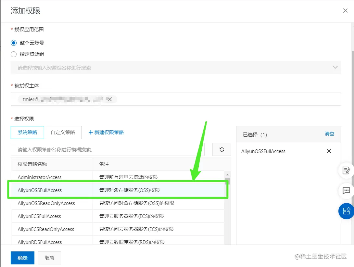Image resolution: width=354 pixels, height=267 pixels.
Task: Switch to the 系统策略 tab
Action: [x=27, y=133]
